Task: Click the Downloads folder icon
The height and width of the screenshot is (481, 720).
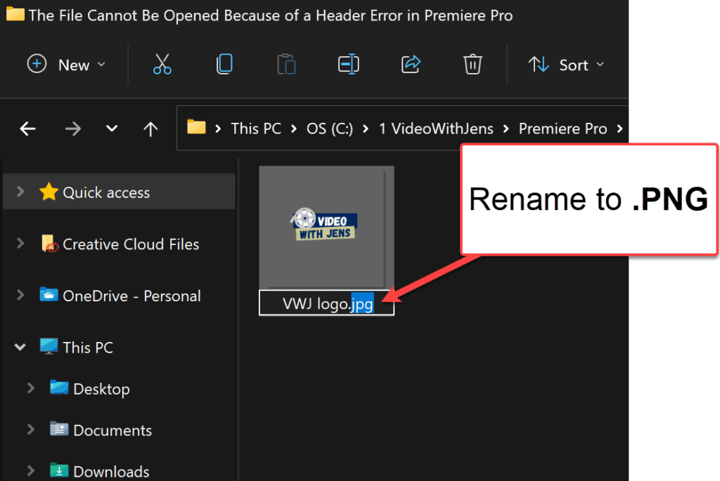Action: pos(59,470)
